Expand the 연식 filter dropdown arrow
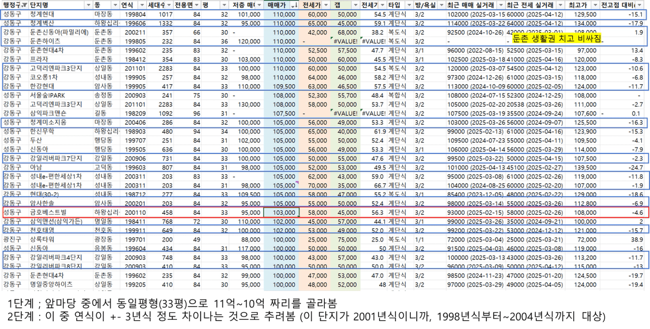Image resolution: width=650 pixels, height=329 pixels. pyautogui.click(x=142, y=5)
